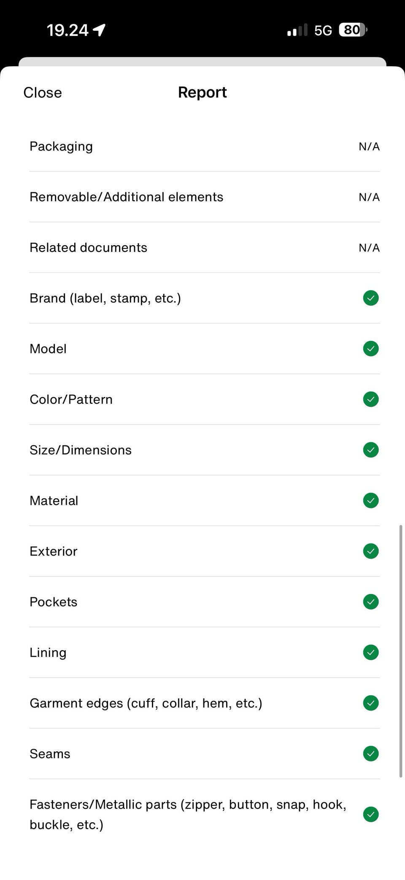
Task: Tap the battery indicator in status bar
Action: pos(353,30)
